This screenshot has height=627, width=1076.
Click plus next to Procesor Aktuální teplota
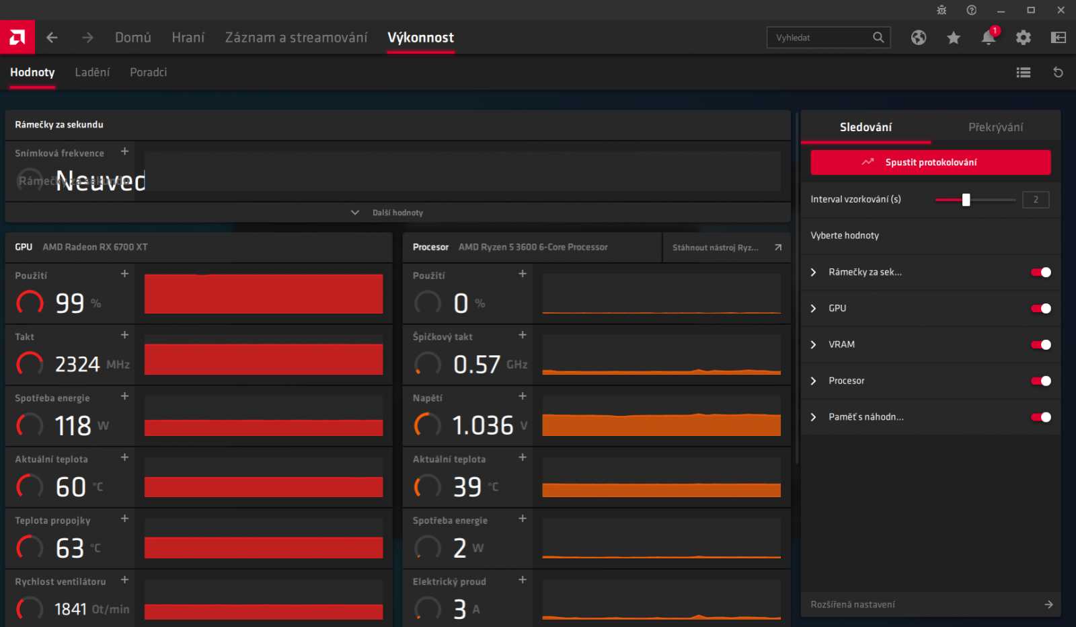(x=523, y=457)
